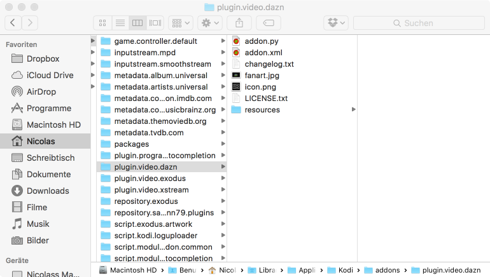Select the metadata.album.universal folder
490x277 pixels.
tap(162, 76)
